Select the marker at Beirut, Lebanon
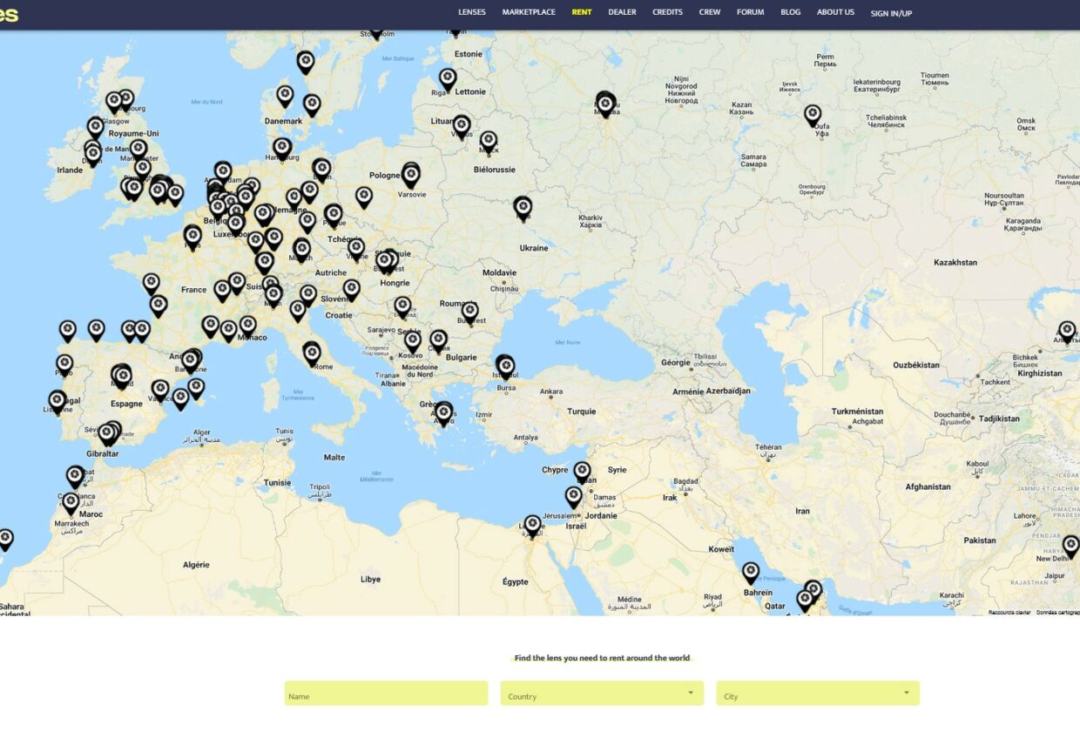1080x731 pixels. tap(582, 473)
